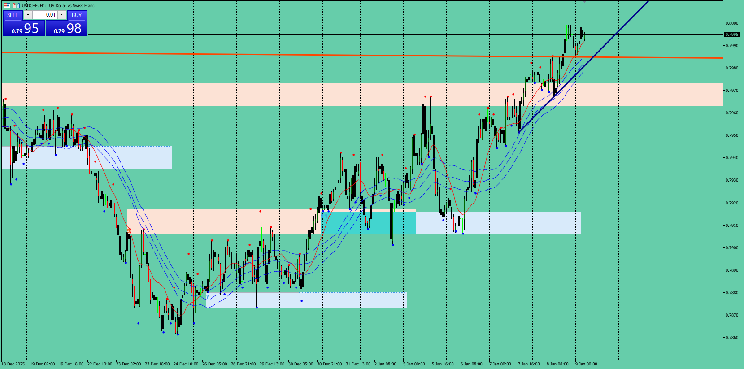744x369 pixels.
Task: Click the '30 Dec 21:00' time scale label
Action: [330, 364]
